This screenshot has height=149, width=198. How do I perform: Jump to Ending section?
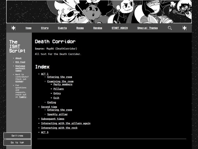pos(52,102)
